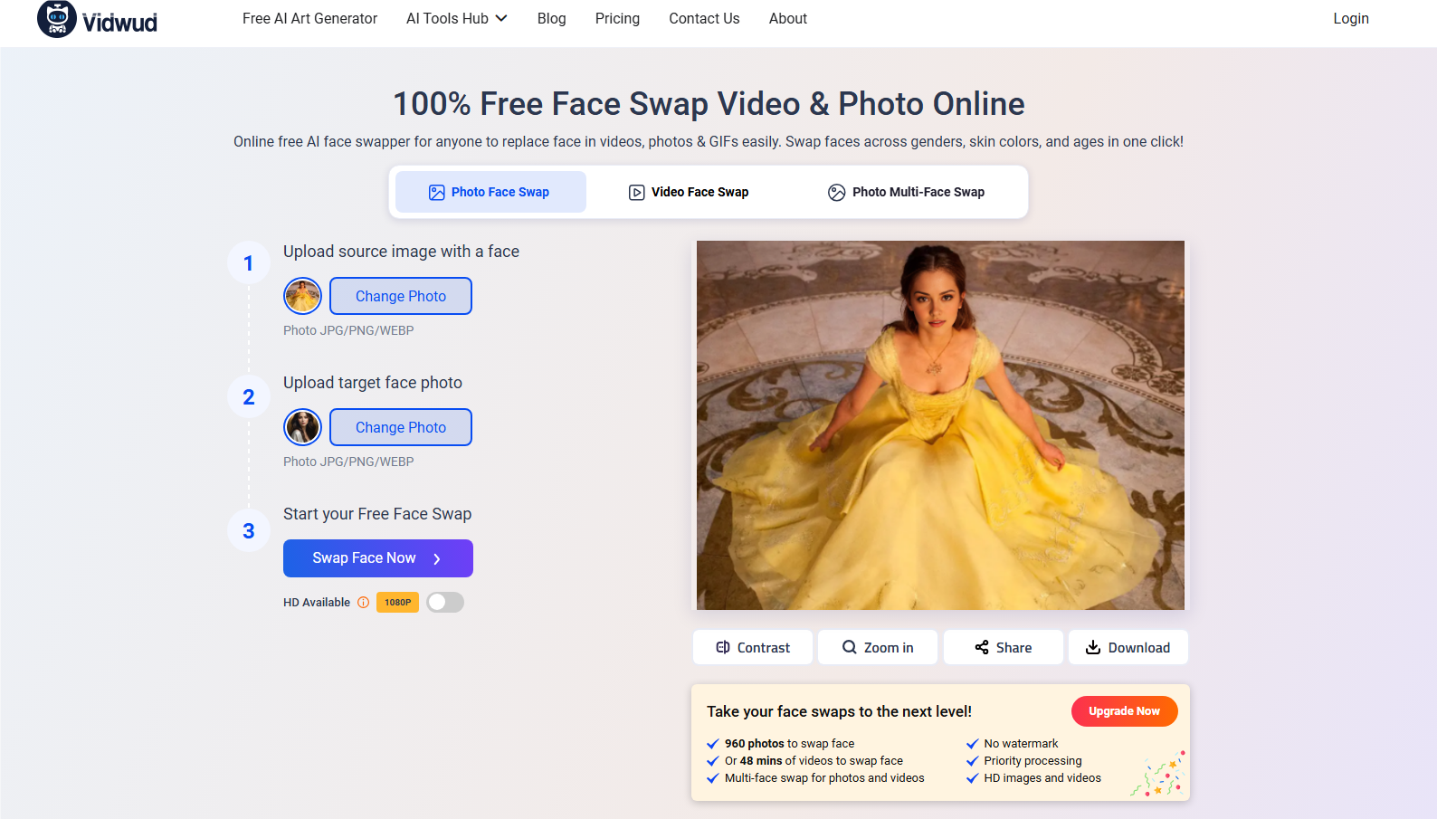This screenshot has width=1437, height=819.
Task: Click the 'No watermark' feature text
Action: [x=1021, y=744]
